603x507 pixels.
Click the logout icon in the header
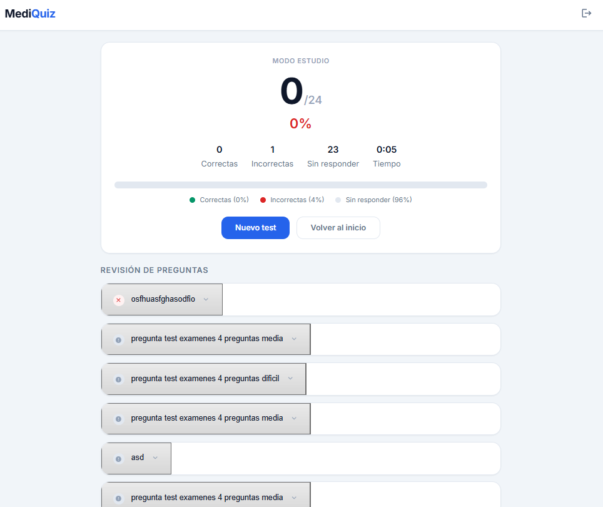[x=586, y=13]
